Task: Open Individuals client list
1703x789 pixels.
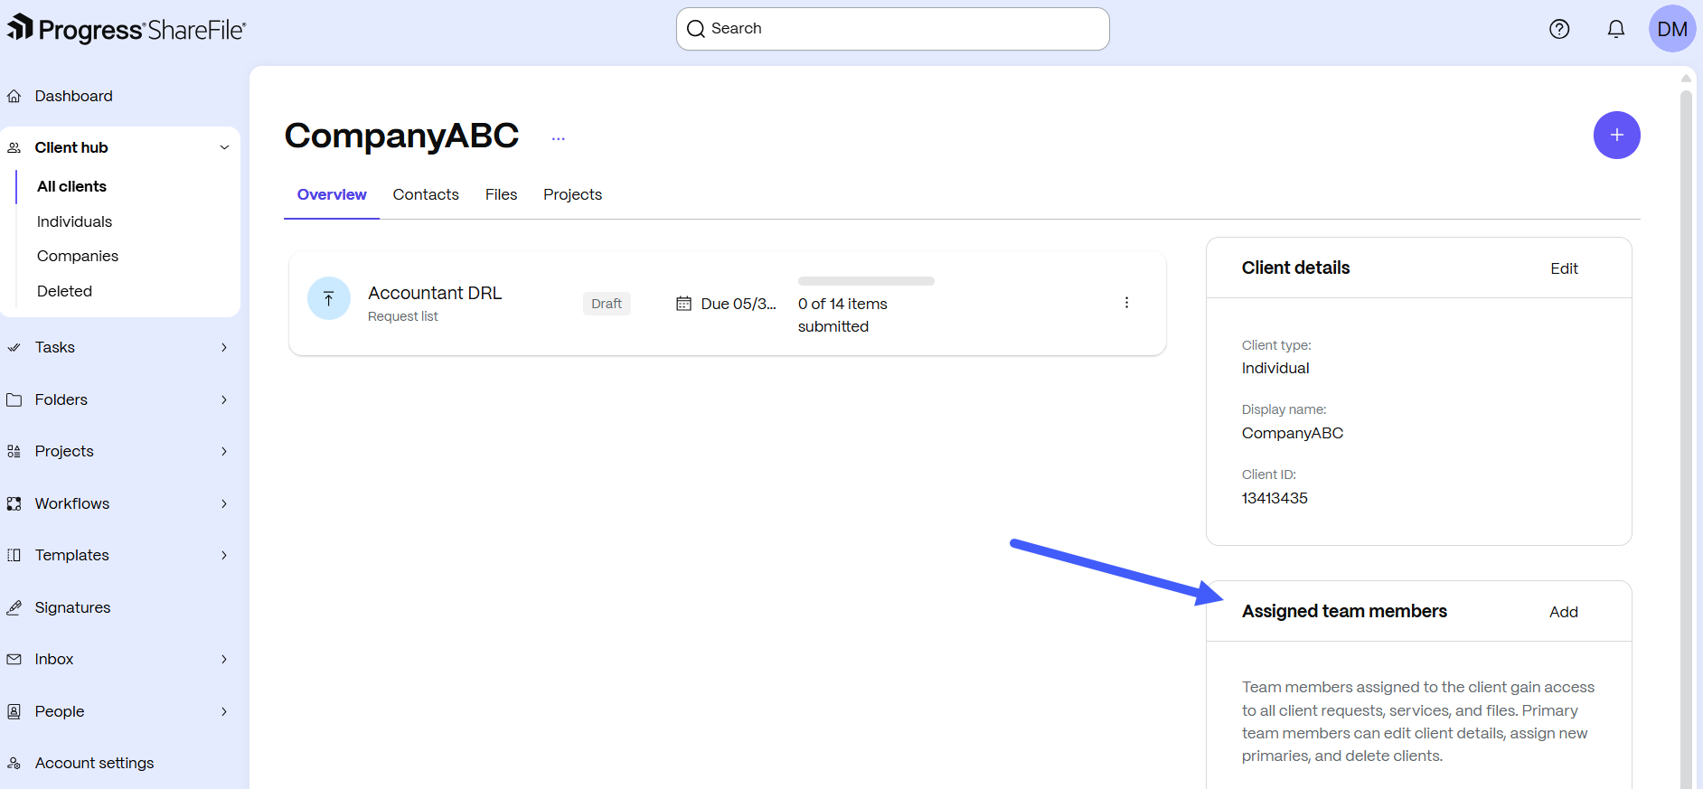Action: 74,221
